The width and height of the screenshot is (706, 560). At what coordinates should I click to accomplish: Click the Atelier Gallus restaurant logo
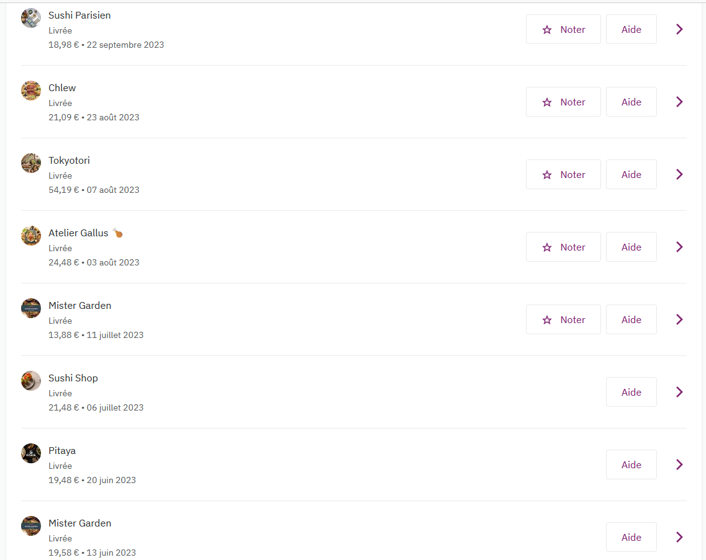coord(31,236)
